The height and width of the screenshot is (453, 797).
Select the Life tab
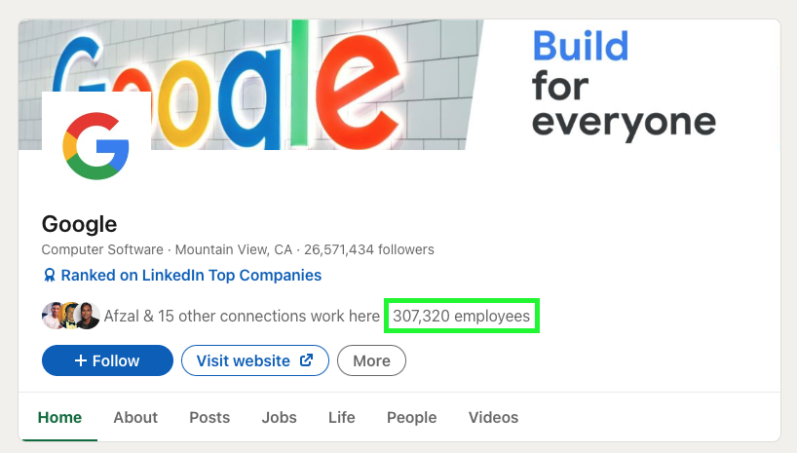pos(342,417)
